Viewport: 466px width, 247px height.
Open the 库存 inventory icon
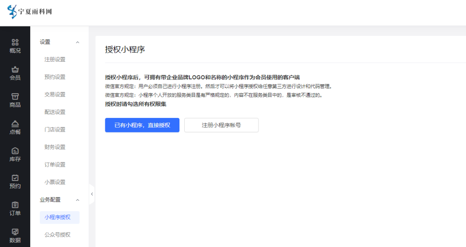click(15, 151)
